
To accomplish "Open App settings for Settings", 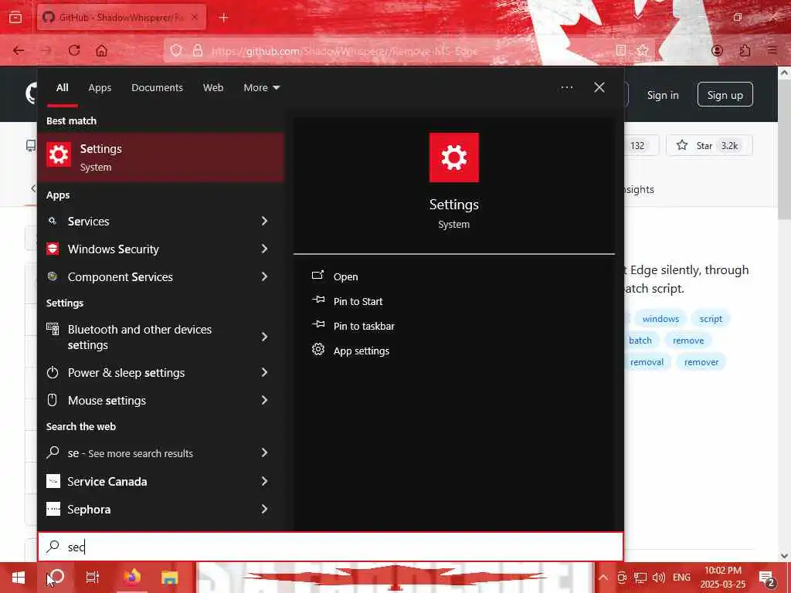I will tap(362, 351).
